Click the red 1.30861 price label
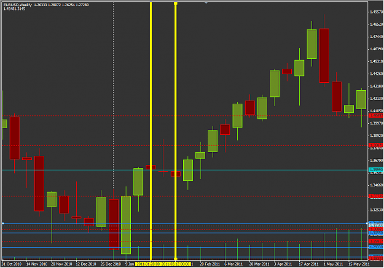384x268 pixels. 376,229
